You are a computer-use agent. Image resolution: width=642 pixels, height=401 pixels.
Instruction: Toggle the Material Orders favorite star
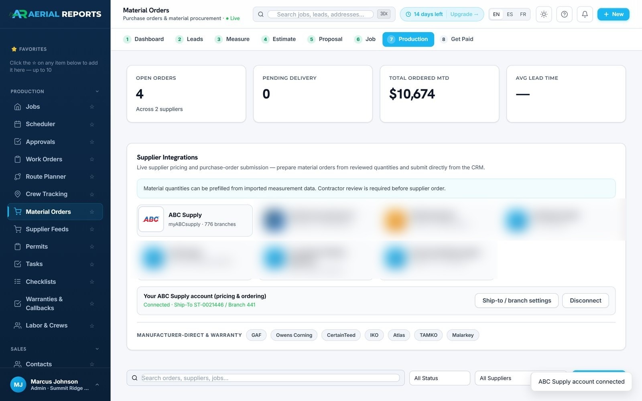point(92,212)
